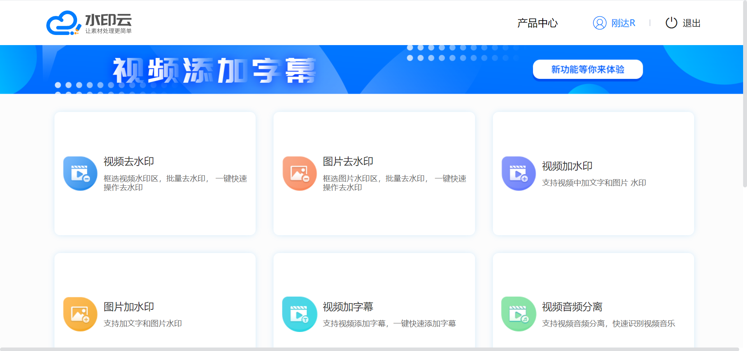Image resolution: width=747 pixels, height=351 pixels.
Task: Open 产品中心 menu in header
Action: tap(537, 23)
